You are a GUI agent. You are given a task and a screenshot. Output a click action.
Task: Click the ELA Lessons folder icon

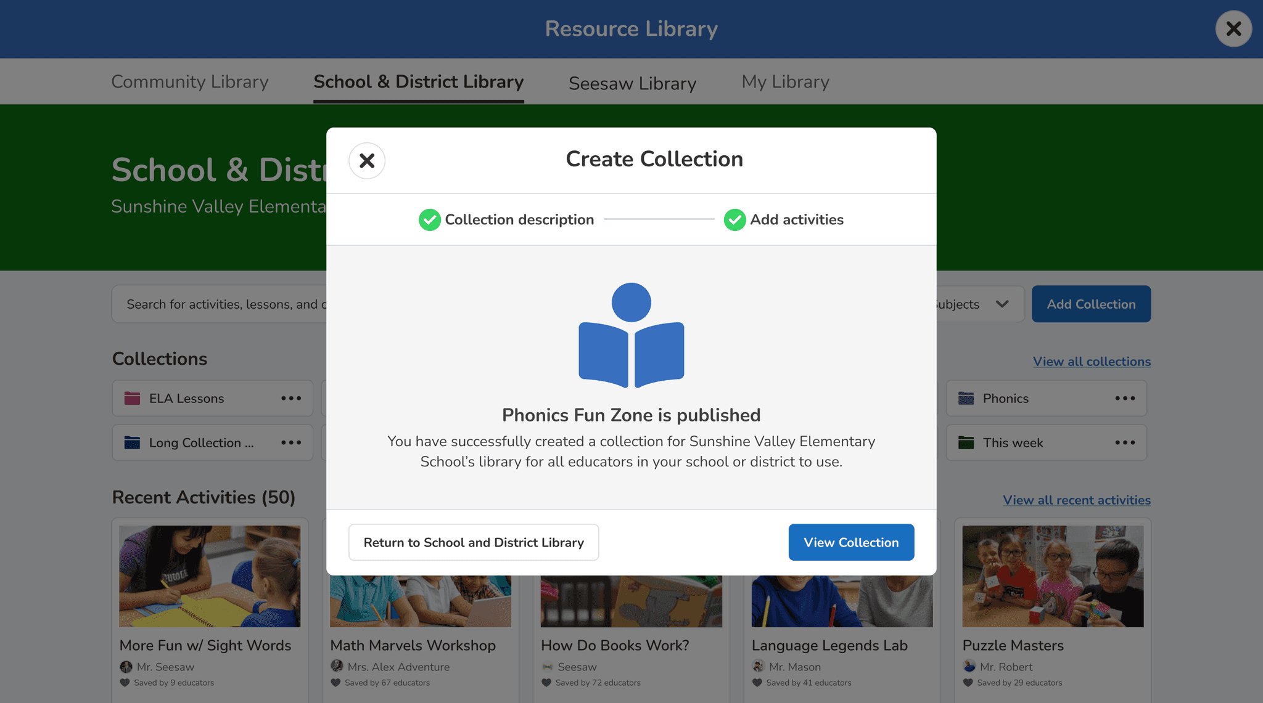click(132, 399)
